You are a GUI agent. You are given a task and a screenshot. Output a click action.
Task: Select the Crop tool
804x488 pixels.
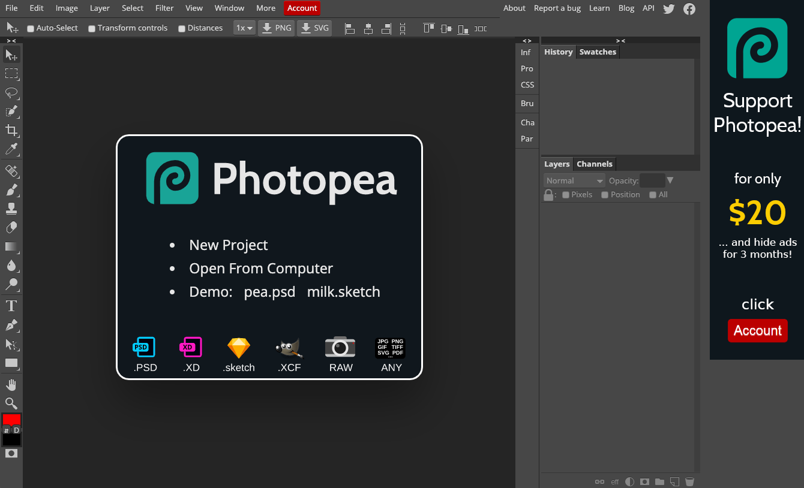(x=11, y=130)
